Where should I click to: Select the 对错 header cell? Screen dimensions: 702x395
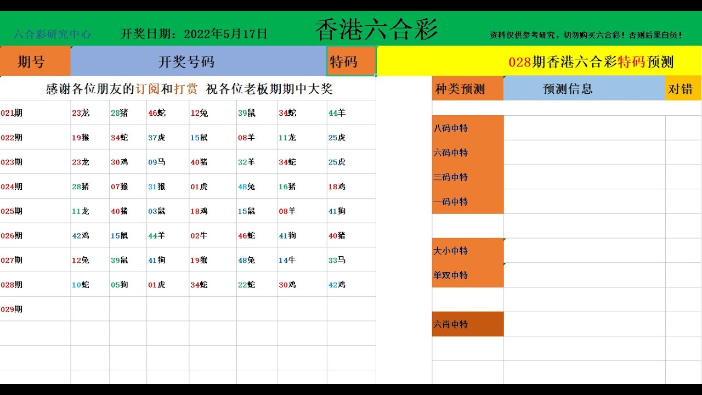tap(683, 88)
